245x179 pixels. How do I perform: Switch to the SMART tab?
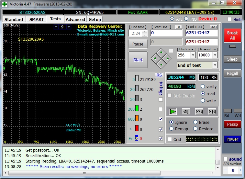tap(37, 19)
